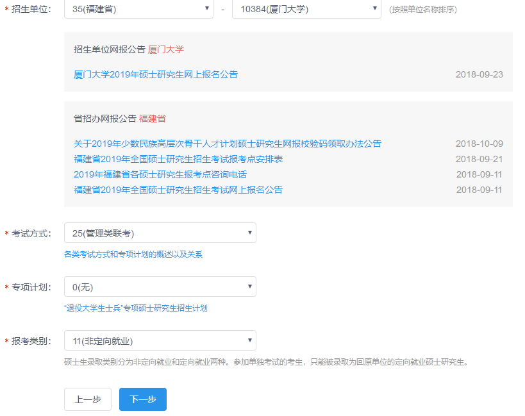This screenshot has width=525, height=416.
Task: Open the "退役大学生士兵"专项硕士研究生招生计划 link
Action: (135, 308)
